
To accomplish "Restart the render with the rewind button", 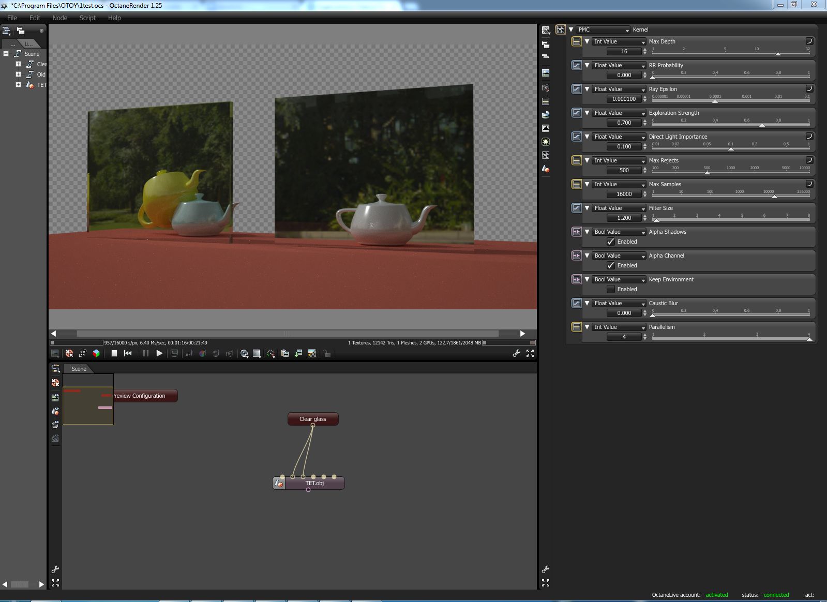I will coord(128,354).
